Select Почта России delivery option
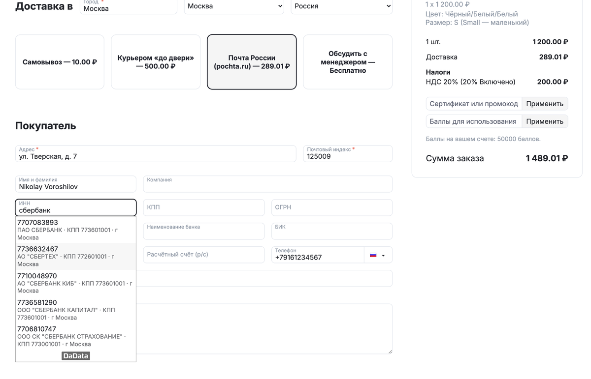This screenshot has height=379, width=591. [252, 62]
